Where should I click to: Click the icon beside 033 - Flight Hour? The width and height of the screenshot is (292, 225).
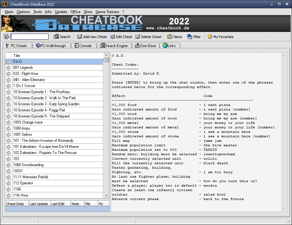8,74
